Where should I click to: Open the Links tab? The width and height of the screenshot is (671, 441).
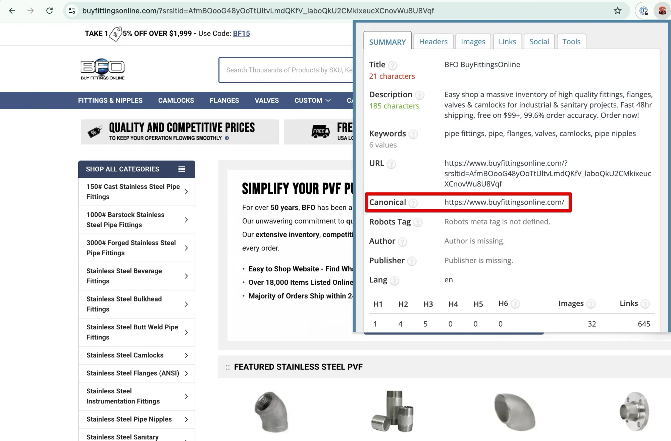[x=507, y=42]
